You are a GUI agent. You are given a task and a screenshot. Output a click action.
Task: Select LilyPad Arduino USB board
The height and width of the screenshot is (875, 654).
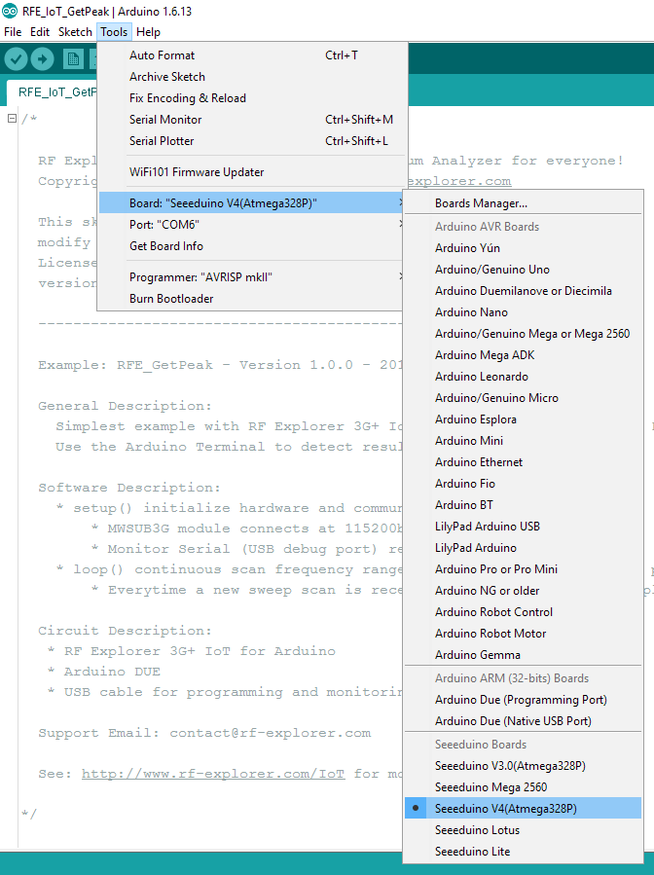(523, 527)
